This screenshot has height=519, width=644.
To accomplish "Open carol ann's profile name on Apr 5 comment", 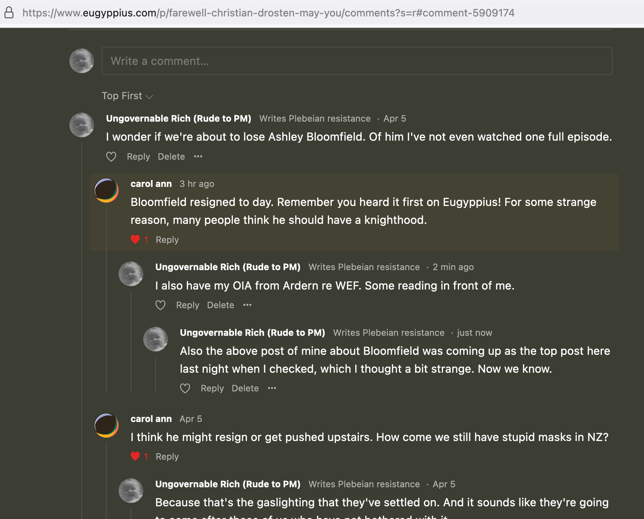I will (x=151, y=419).
